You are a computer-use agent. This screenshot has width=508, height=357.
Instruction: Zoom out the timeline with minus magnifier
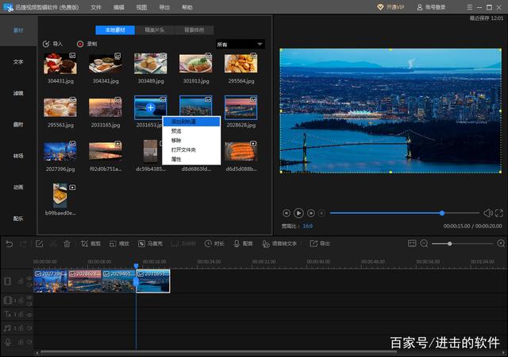tap(424, 243)
